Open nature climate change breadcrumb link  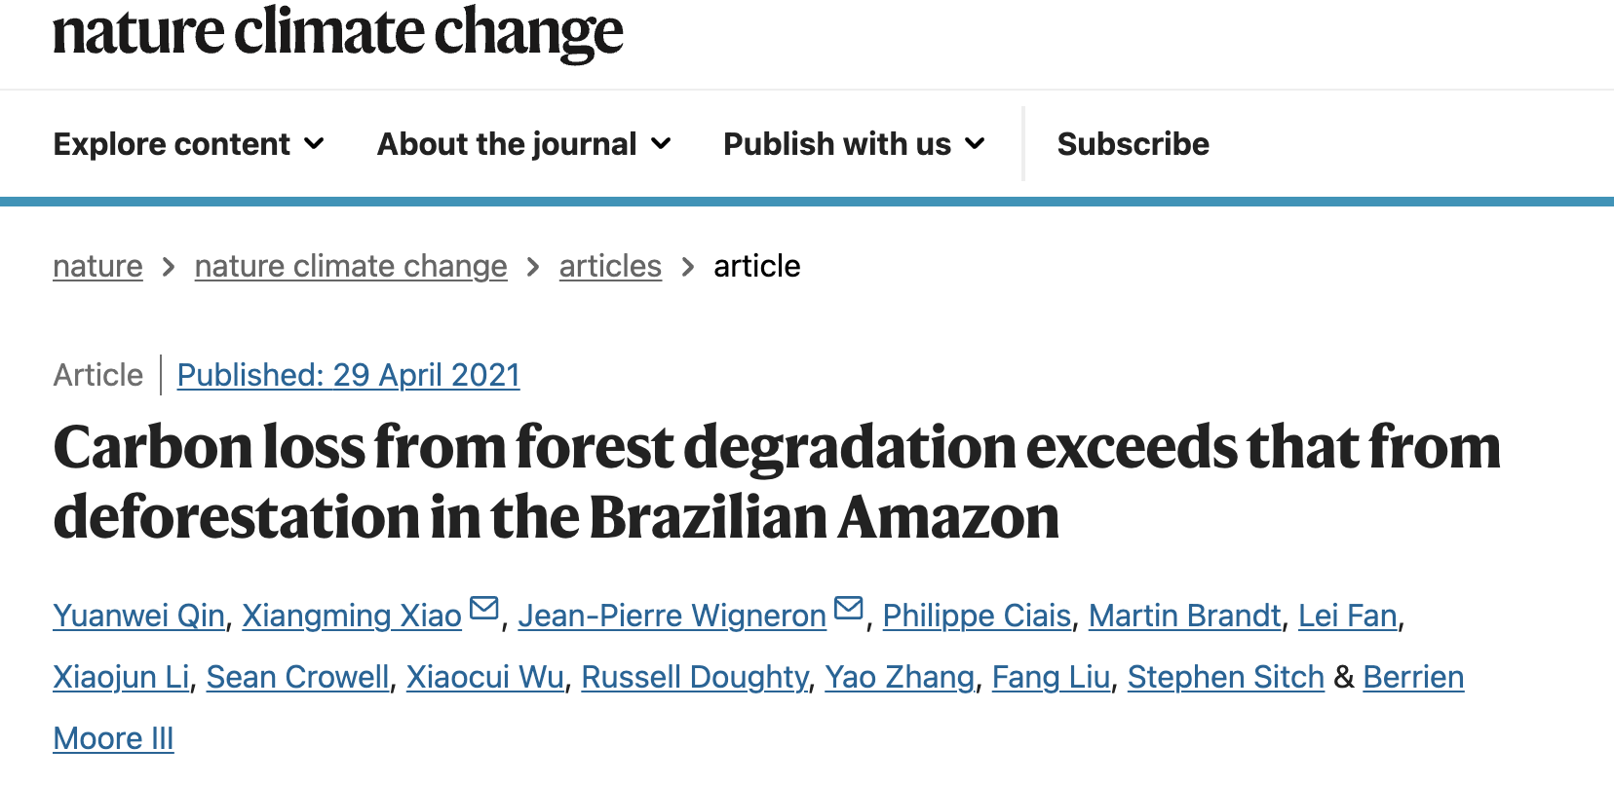pos(351,266)
